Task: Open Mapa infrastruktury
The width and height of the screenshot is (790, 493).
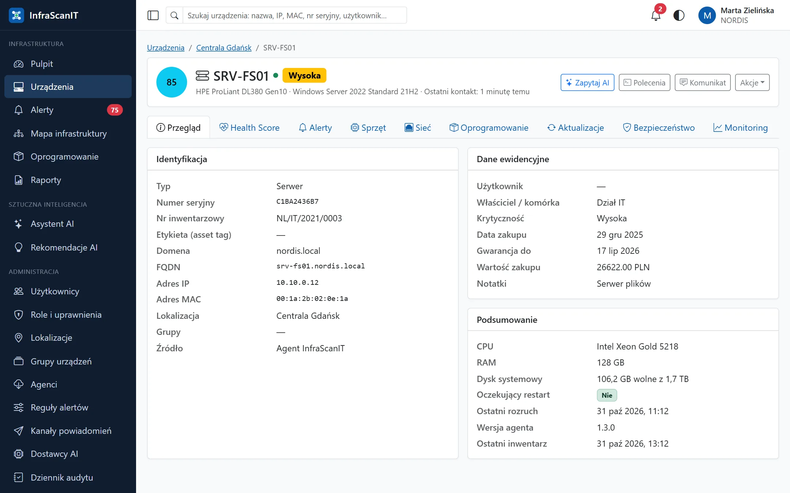Action: (68, 134)
